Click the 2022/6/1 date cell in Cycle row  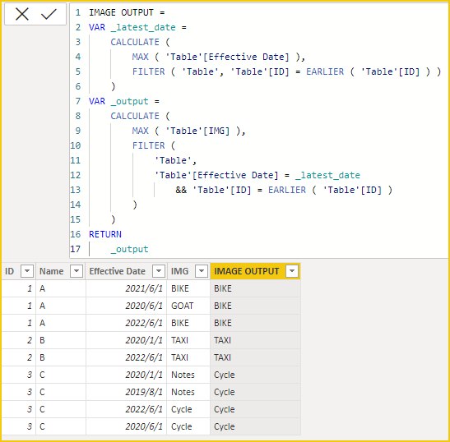(126, 409)
